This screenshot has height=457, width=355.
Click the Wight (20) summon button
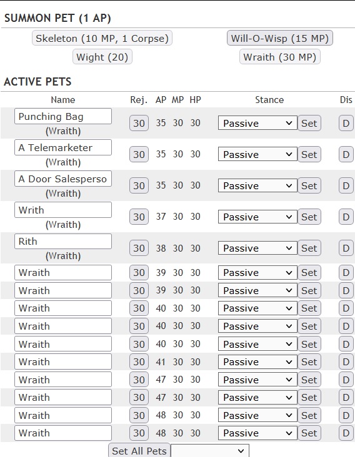pyautogui.click(x=102, y=57)
